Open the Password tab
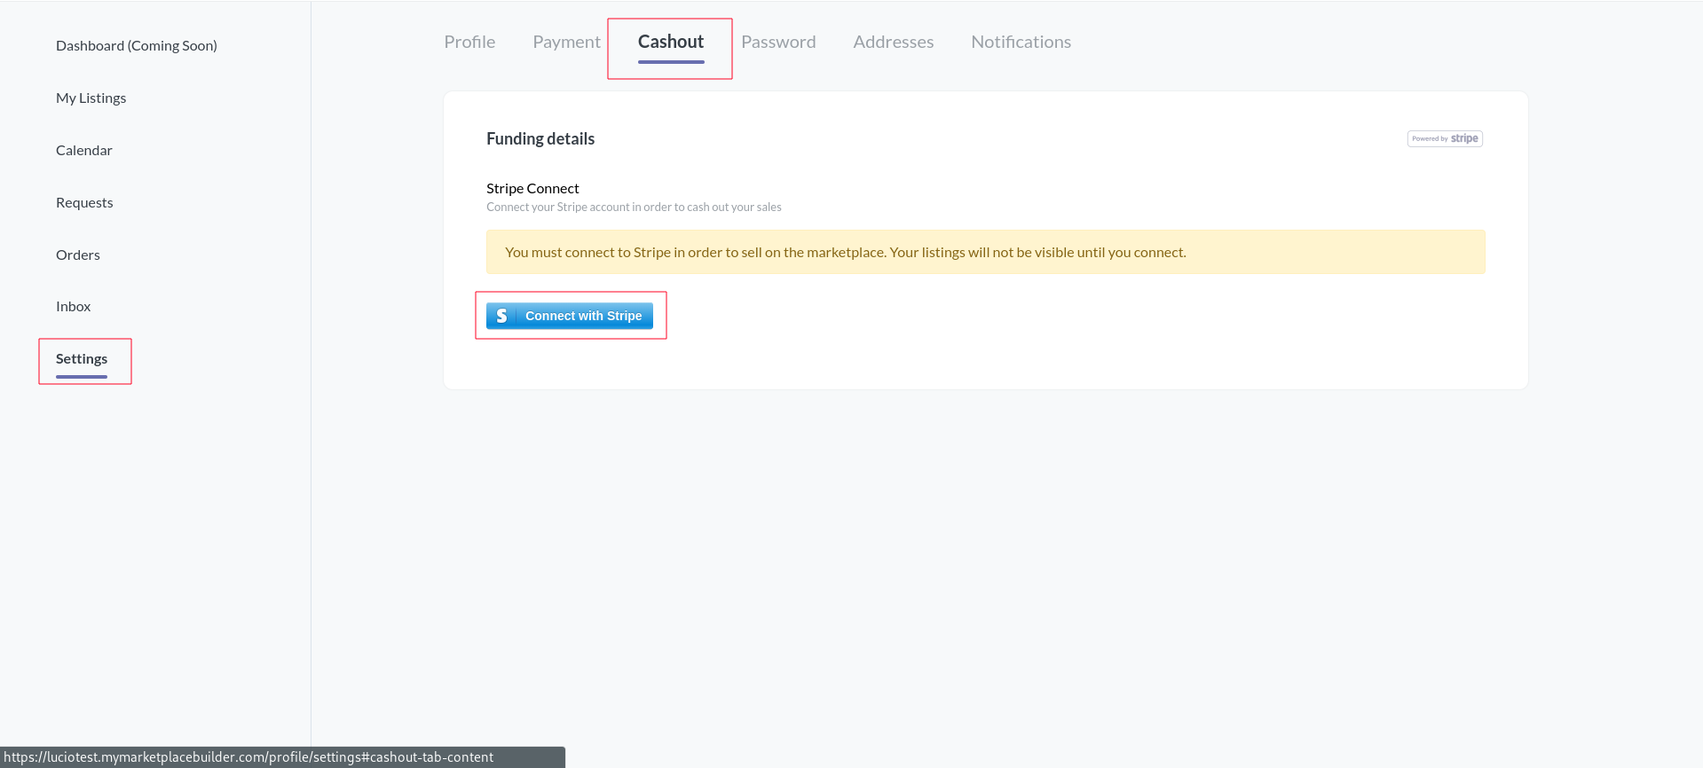Viewport: 1703px width, 768px height. tap(778, 42)
